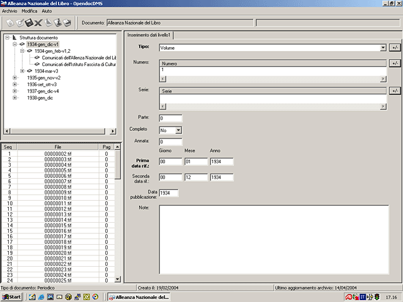Viewport: 403px width, 302px height.
Task: Click the node icon of Comunicati dell'Allenza Nazionale
Action: click(37, 57)
